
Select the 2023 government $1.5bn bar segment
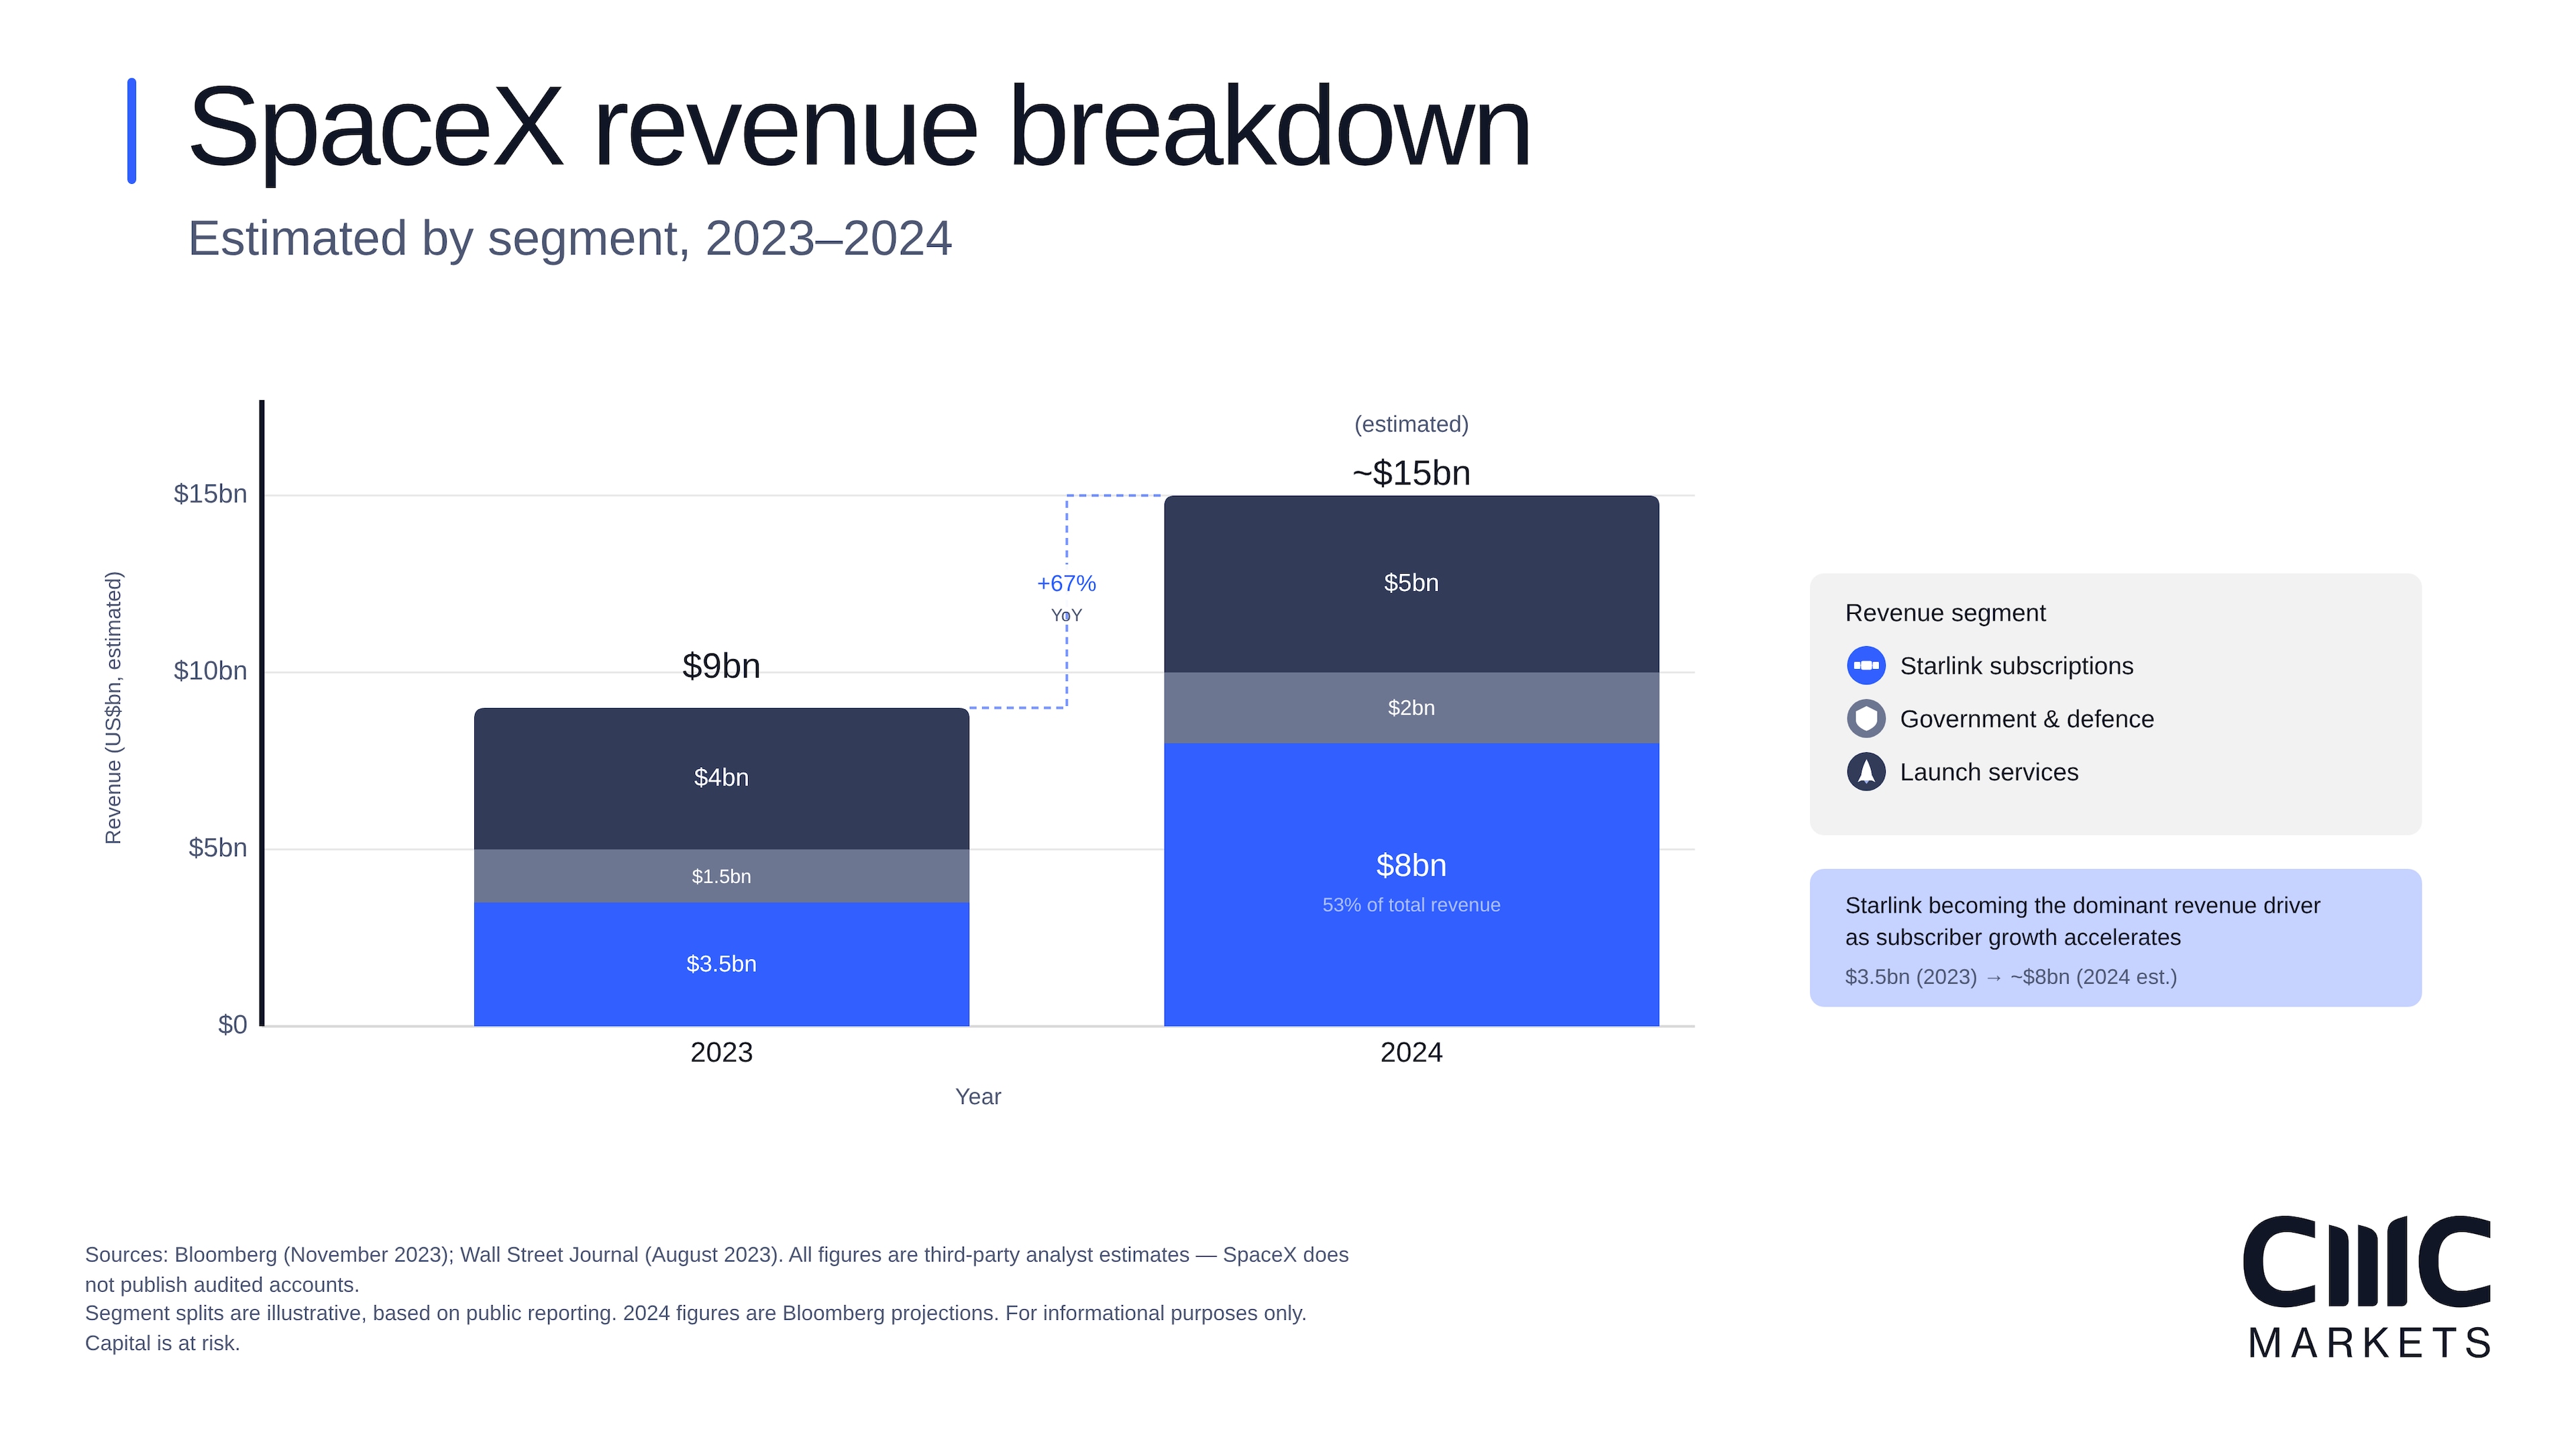pos(721,876)
